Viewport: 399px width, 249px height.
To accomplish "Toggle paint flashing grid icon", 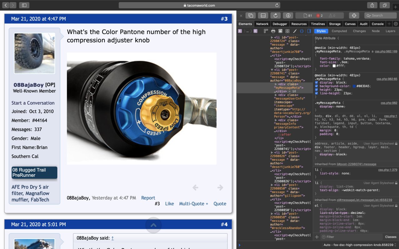I will pos(287,31).
